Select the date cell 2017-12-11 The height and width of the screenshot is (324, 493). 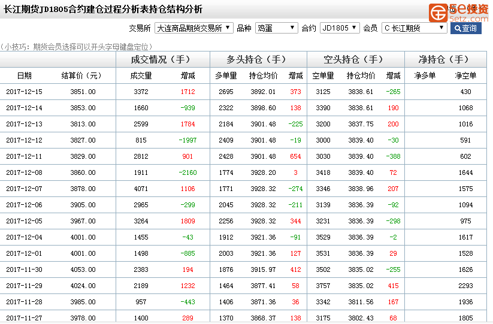click(24, 156)
